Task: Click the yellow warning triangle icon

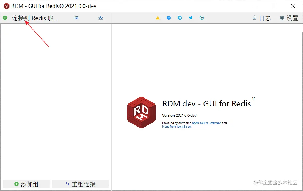Action: pos(158,18)
